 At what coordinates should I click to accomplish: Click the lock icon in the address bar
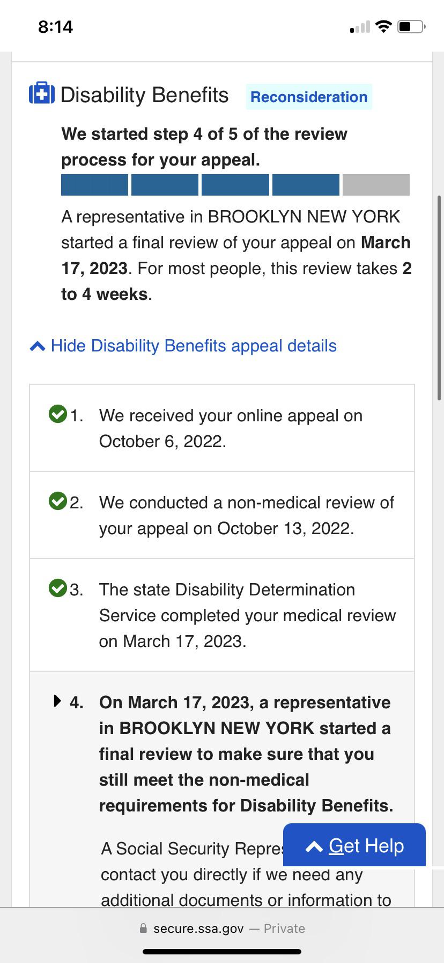143,928
